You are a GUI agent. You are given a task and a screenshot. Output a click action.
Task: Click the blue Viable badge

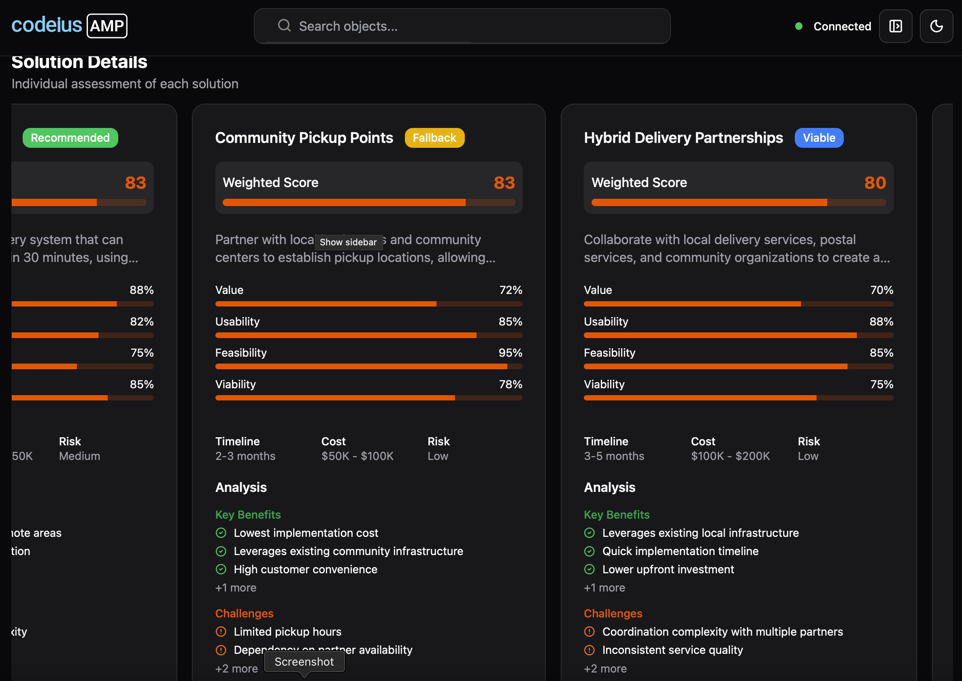point(819,138)
